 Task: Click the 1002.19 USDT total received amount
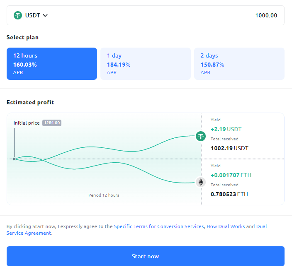click(229, 148)
